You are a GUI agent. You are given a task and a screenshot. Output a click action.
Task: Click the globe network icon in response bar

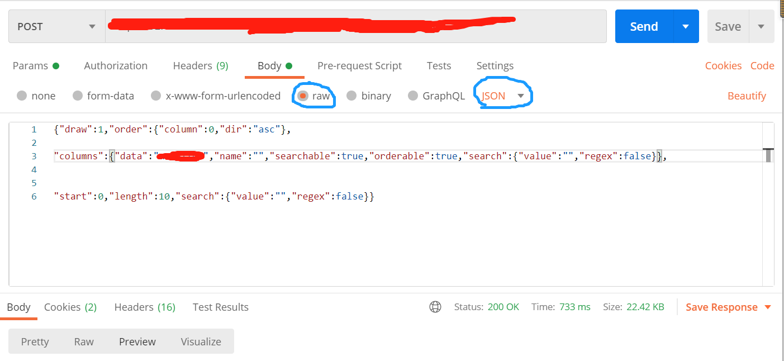tap(435, 307)
